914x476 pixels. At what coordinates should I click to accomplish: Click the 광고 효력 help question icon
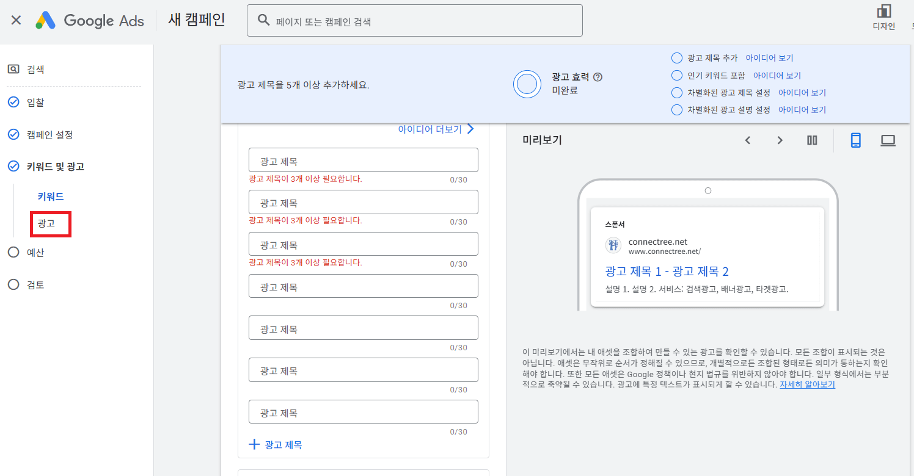click(598, 77)
